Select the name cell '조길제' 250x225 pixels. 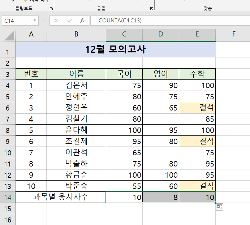pos(76,141)
